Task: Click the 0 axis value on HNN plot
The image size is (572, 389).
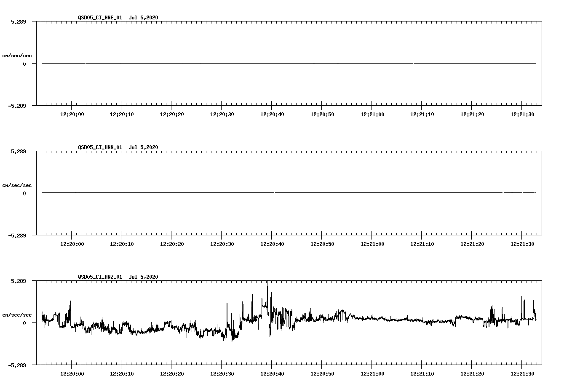Action: point(24,193)
